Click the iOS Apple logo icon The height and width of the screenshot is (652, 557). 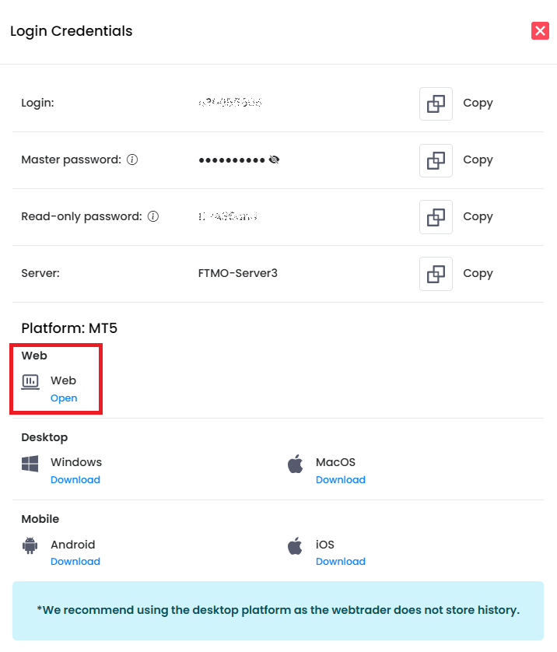click(296, 545)
